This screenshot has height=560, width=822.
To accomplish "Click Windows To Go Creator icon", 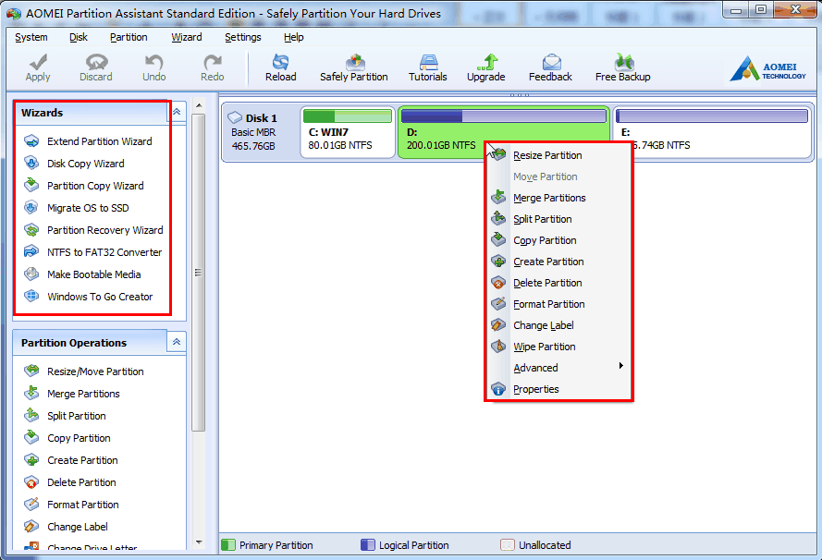I will coord(31,296).
